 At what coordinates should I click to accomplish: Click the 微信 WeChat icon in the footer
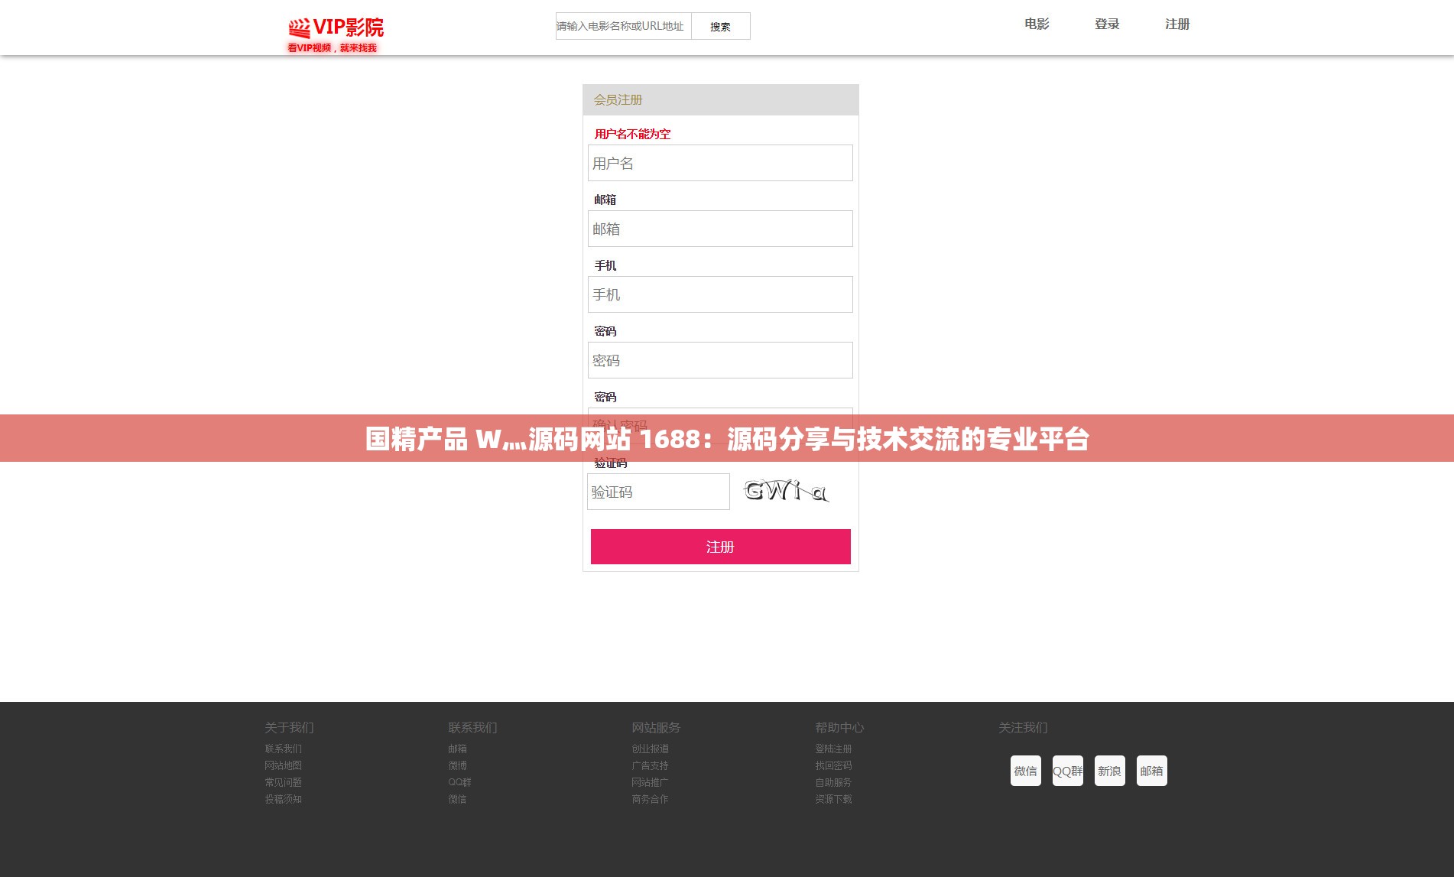pyautogui.click(x=1025, y=770)
